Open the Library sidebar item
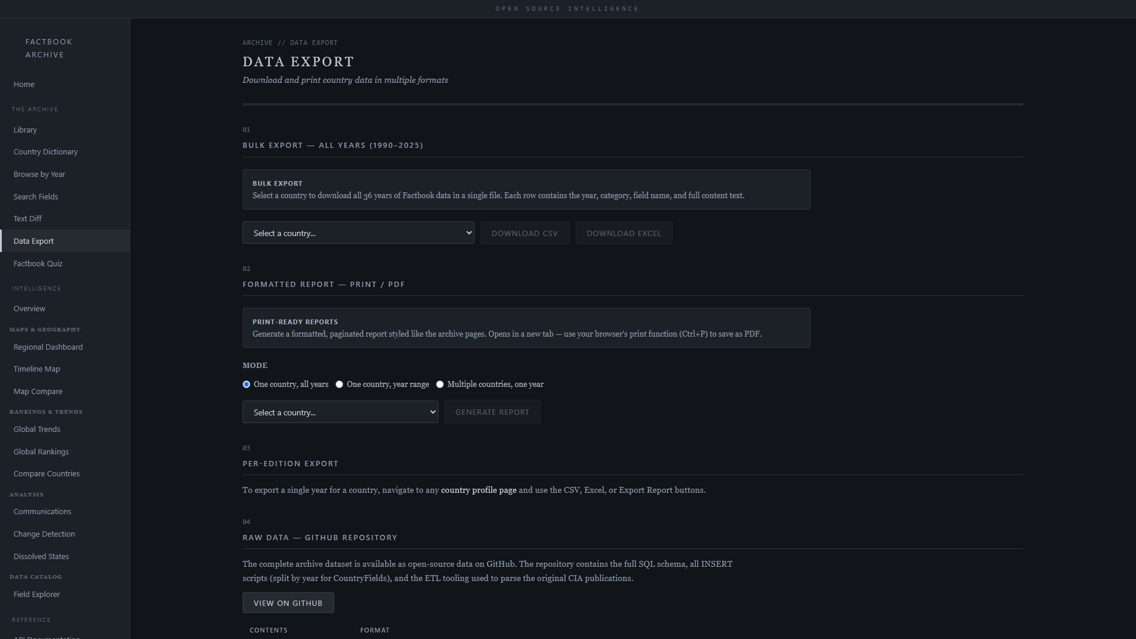The width and height of the screenshot is (1136, 639). (x=25, y=130)
